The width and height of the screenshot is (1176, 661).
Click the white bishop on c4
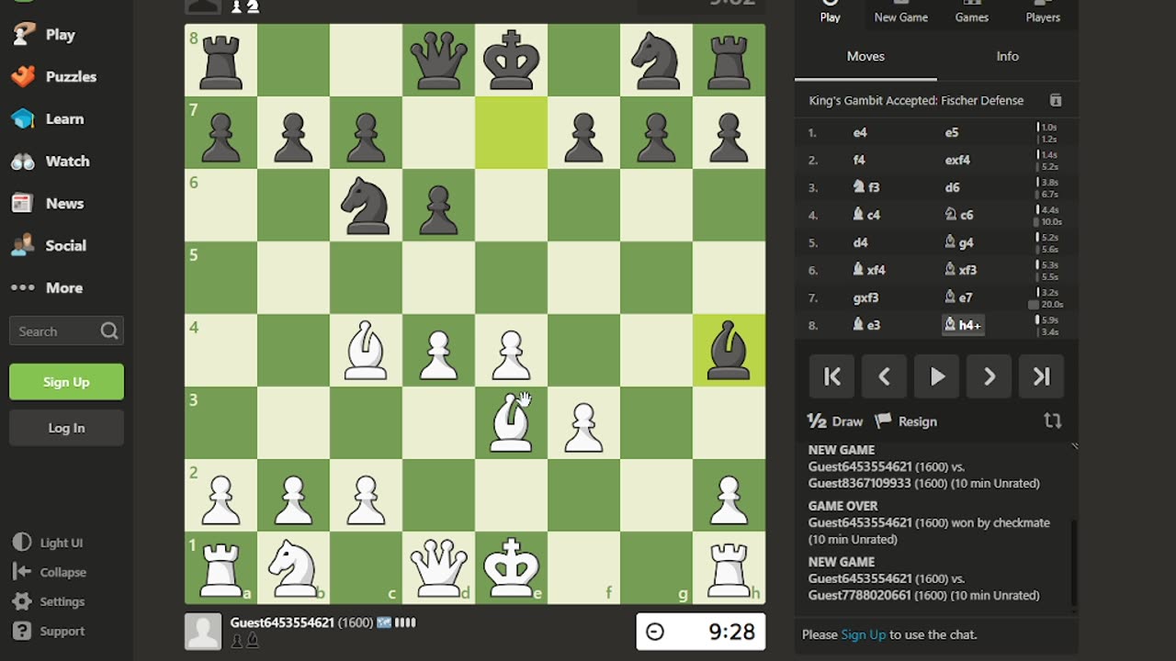366,349
